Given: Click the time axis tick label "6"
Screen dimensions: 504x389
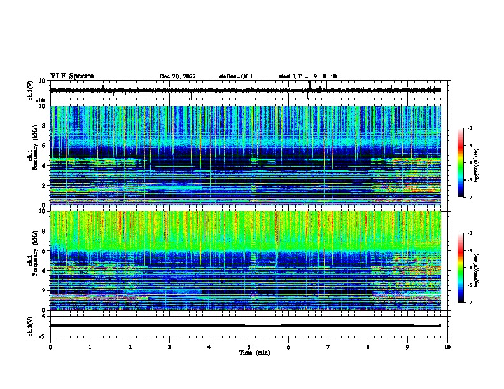Looking at the screenshot, I should (x=289, y=347).
